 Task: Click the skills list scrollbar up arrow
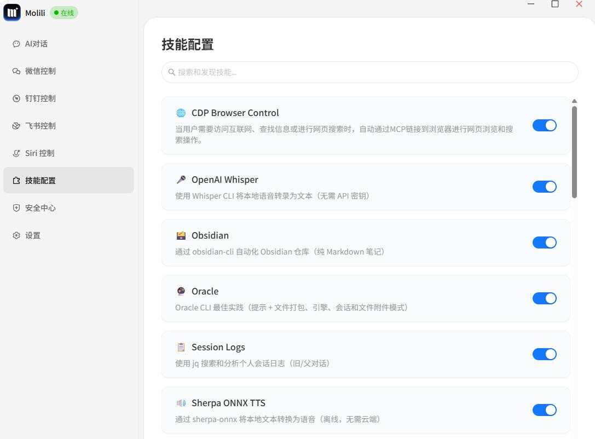click(x=575, y=101)
